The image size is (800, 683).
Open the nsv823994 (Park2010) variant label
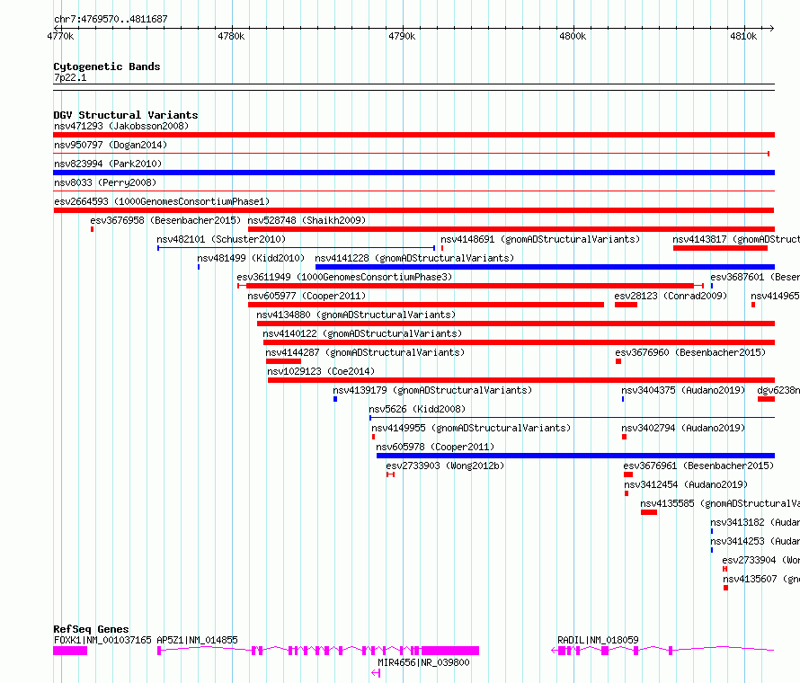[108, 164]
